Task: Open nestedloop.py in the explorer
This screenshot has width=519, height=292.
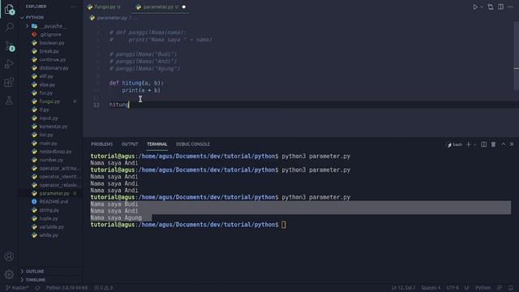Action: point(55,152)
